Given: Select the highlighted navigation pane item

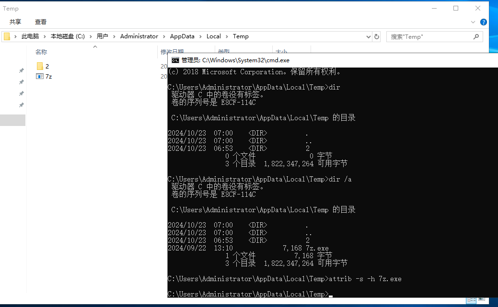Looking at the screenshot, I should point(13,120).
